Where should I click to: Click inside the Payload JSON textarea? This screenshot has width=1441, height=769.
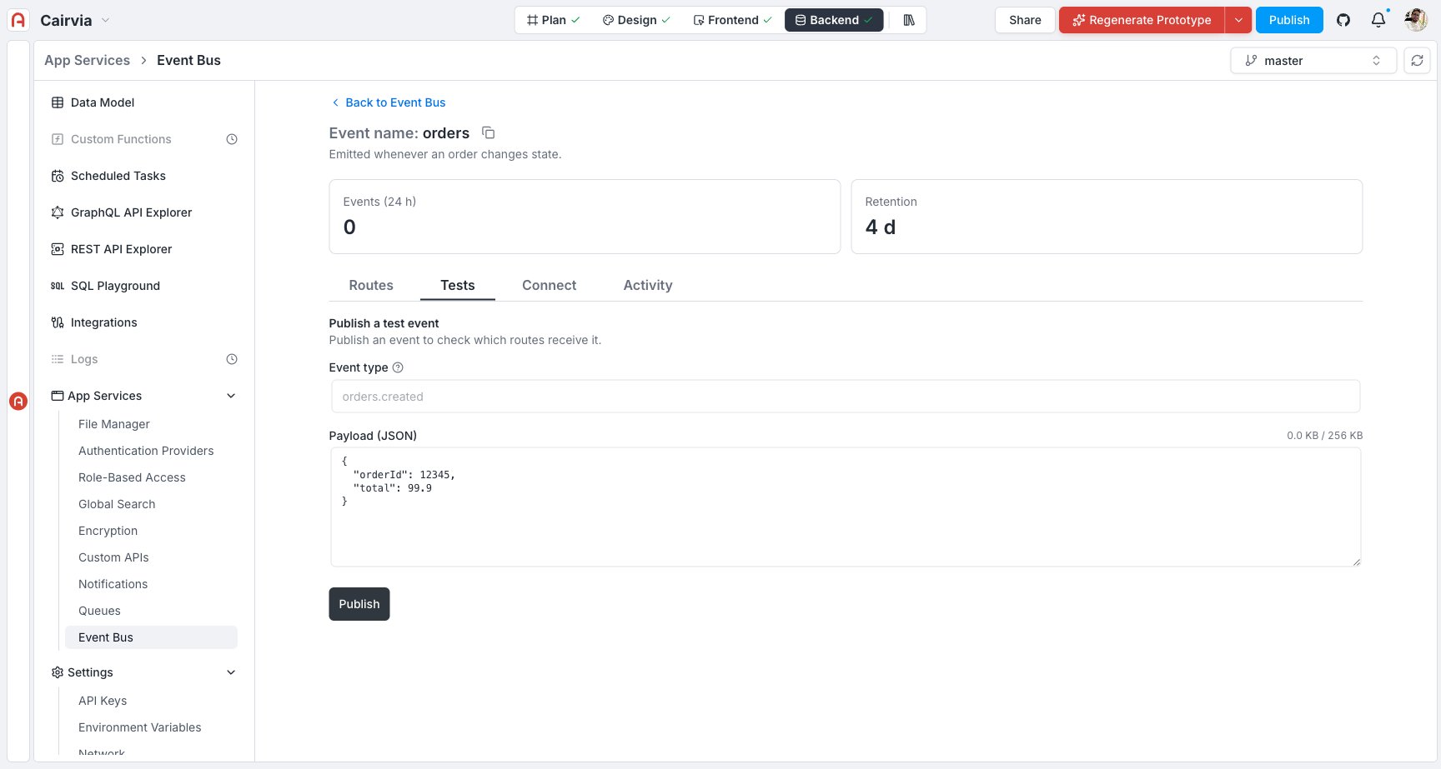tap(846, 507)
